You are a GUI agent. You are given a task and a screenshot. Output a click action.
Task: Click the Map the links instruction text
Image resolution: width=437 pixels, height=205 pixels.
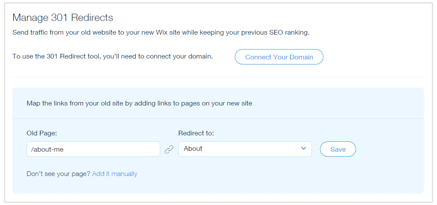point(139,103)
